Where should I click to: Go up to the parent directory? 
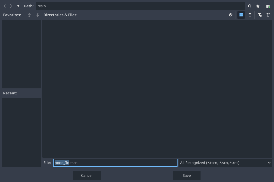pos(18,6)
